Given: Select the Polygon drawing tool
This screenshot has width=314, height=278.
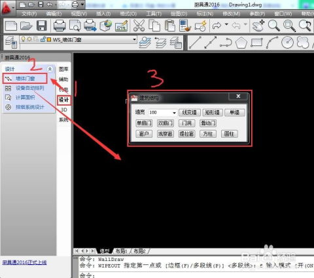Looking at the screenshot, I should coord(241,43).
